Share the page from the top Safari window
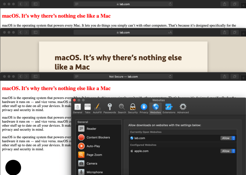The width and height of the screenshot is (246, 175). point(224,4)
